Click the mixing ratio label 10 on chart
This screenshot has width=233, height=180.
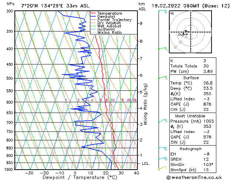coord(113,100)
